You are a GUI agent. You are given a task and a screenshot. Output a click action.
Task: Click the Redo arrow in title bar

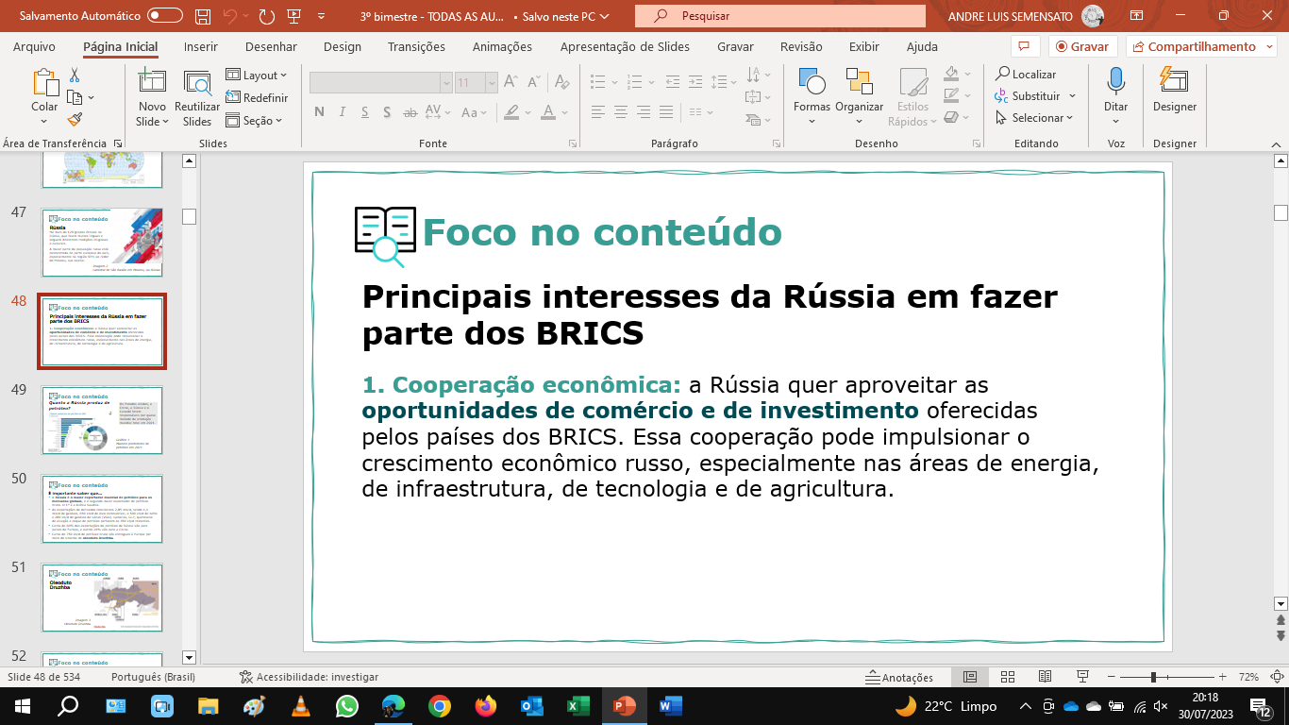coord(266,16)
